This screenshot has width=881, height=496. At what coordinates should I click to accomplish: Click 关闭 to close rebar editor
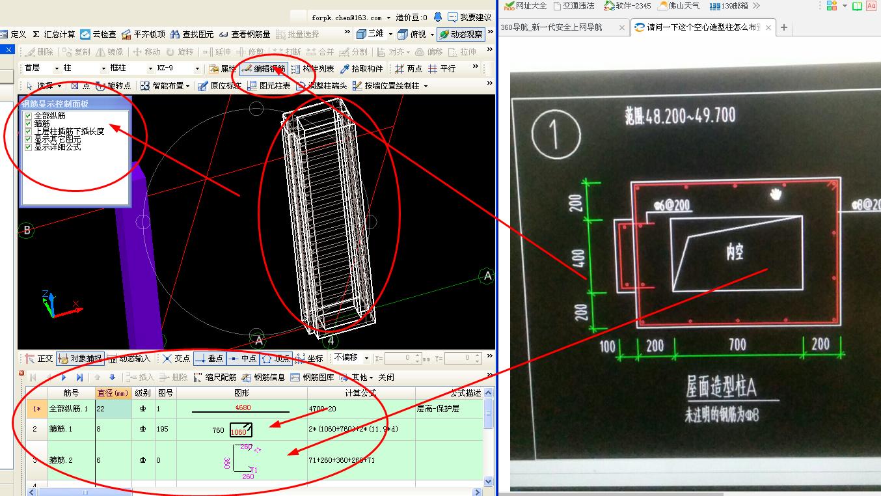coord(386,377)
